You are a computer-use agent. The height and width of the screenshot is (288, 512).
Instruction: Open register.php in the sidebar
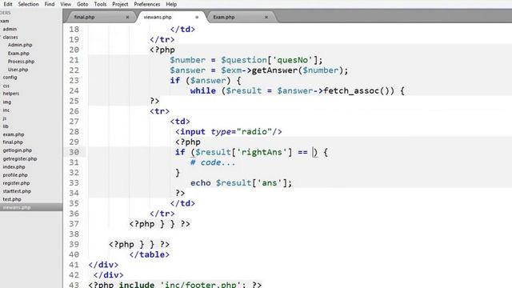[x=16, y=183]
